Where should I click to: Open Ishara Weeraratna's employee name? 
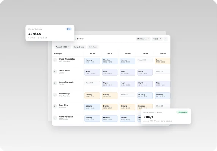(67, 59)
